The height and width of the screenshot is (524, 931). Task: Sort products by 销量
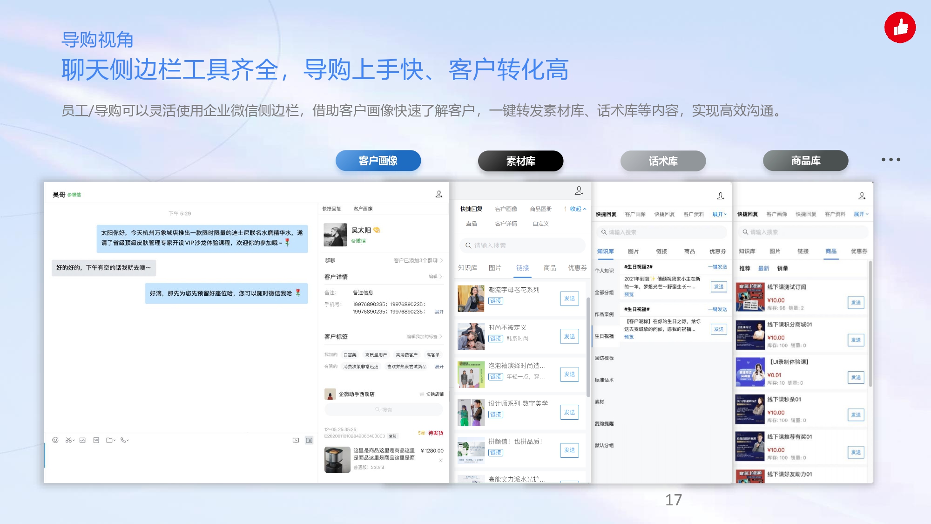pyautogui.click(x=783, y=268)
